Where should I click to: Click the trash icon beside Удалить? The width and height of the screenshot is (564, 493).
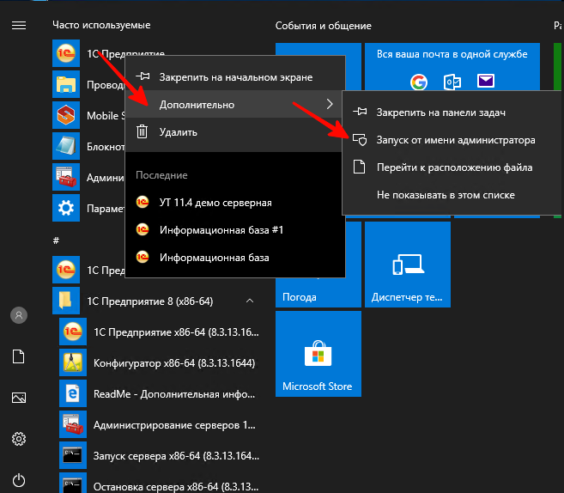point(143,131)
